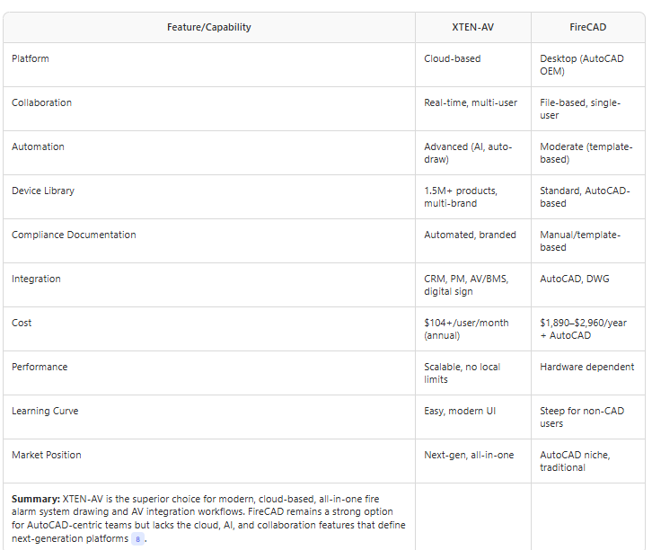Select the Platform row label
This screenshot has width=652, height=550.
(31, 58)
